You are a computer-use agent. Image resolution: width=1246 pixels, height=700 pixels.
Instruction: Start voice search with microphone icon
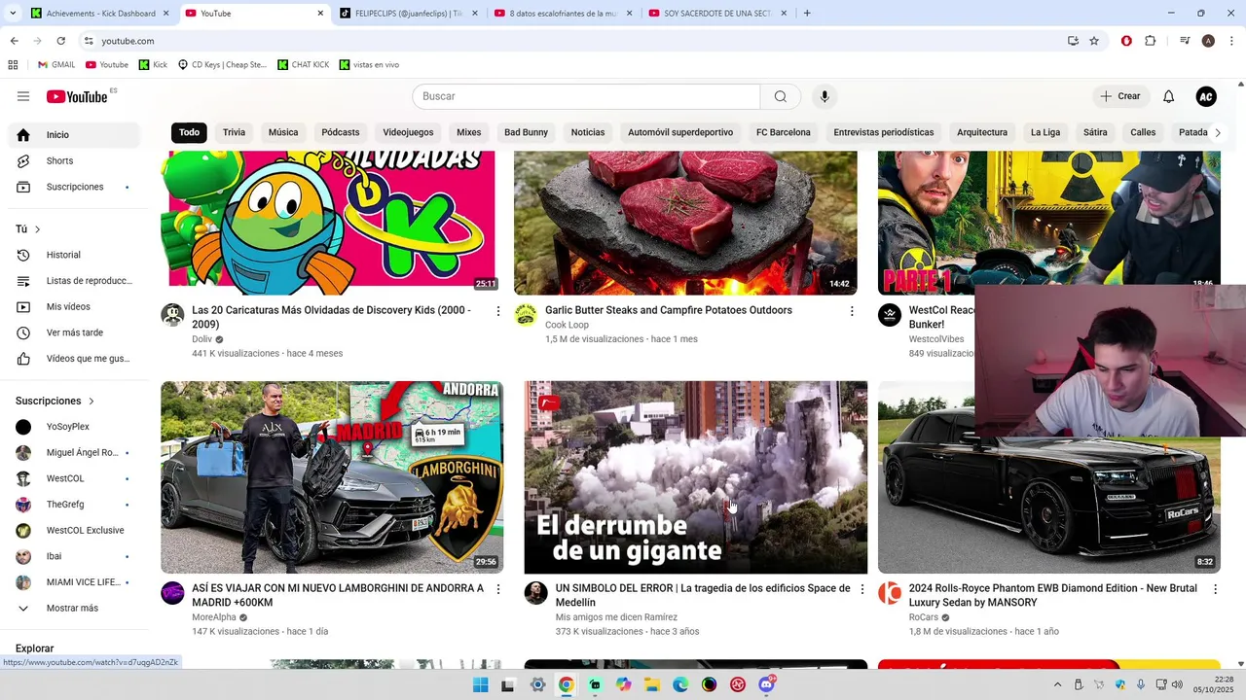coord(825,96)
